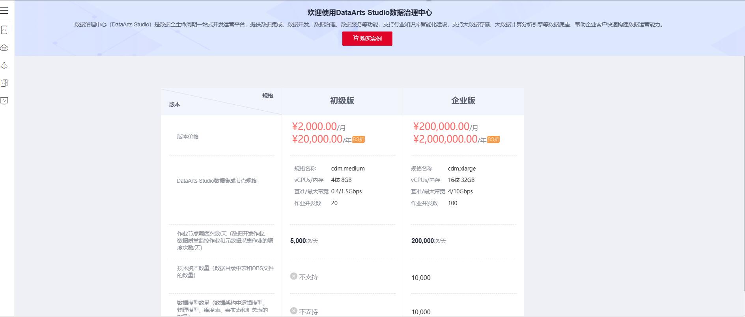This screenshot has width=745, height=317.
Task: Click the 83折 badge under 初级版
Action: [358, 139]
